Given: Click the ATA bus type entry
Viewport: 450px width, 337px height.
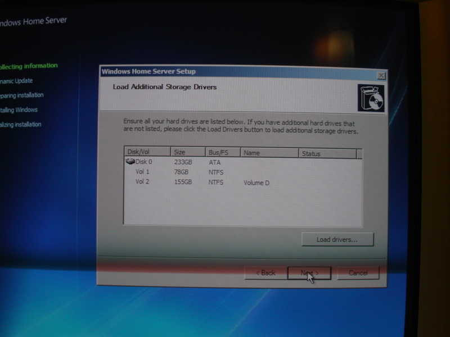Looking at the screenshot, I should 215,162.
